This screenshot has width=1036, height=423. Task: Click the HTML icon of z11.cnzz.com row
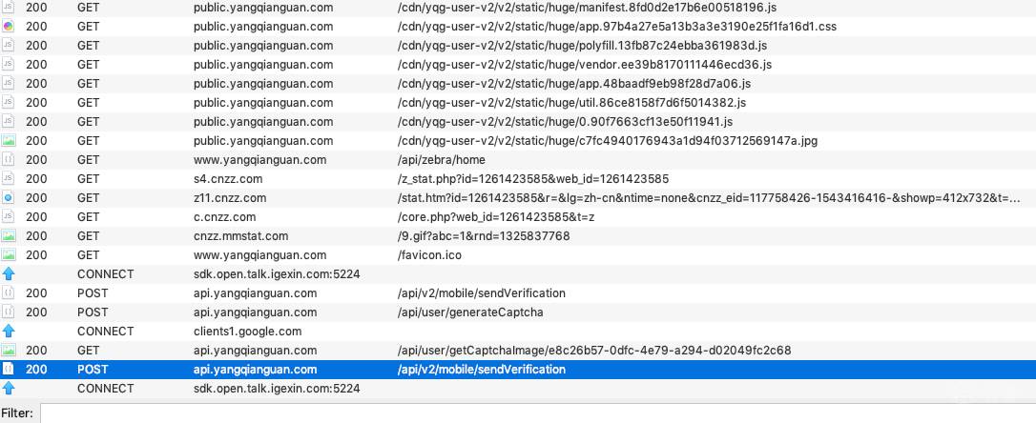pos(8,198)
